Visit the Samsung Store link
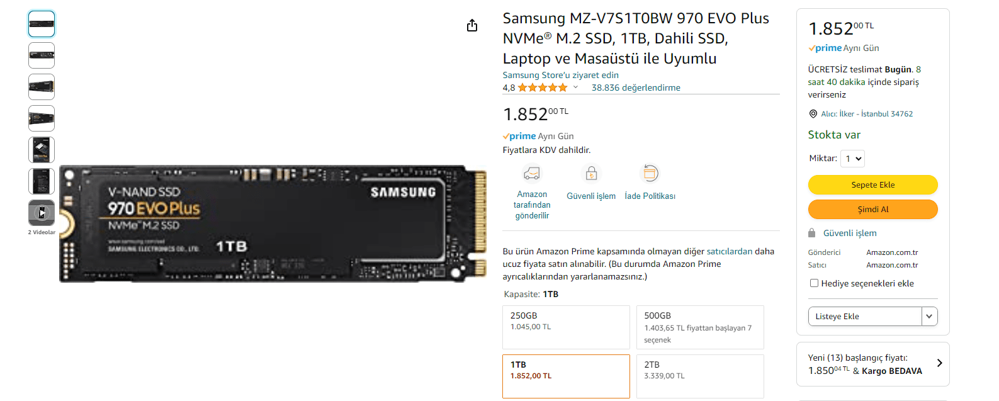 coord(560,75)
